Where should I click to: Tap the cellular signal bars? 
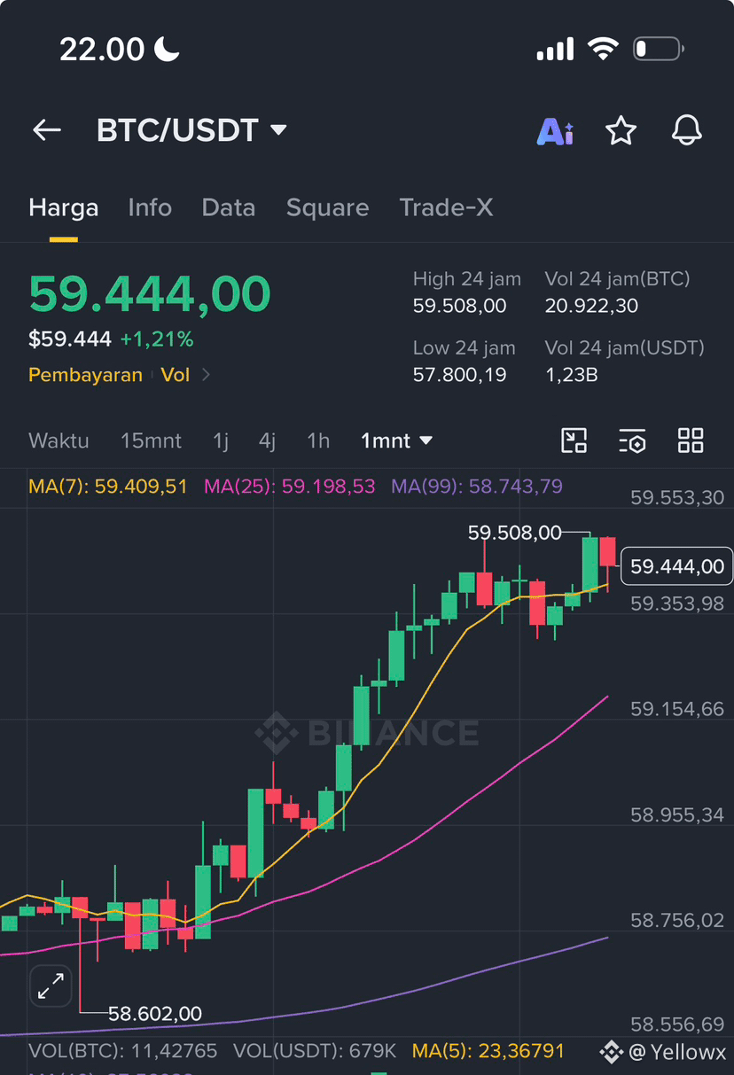pos(555,50)
